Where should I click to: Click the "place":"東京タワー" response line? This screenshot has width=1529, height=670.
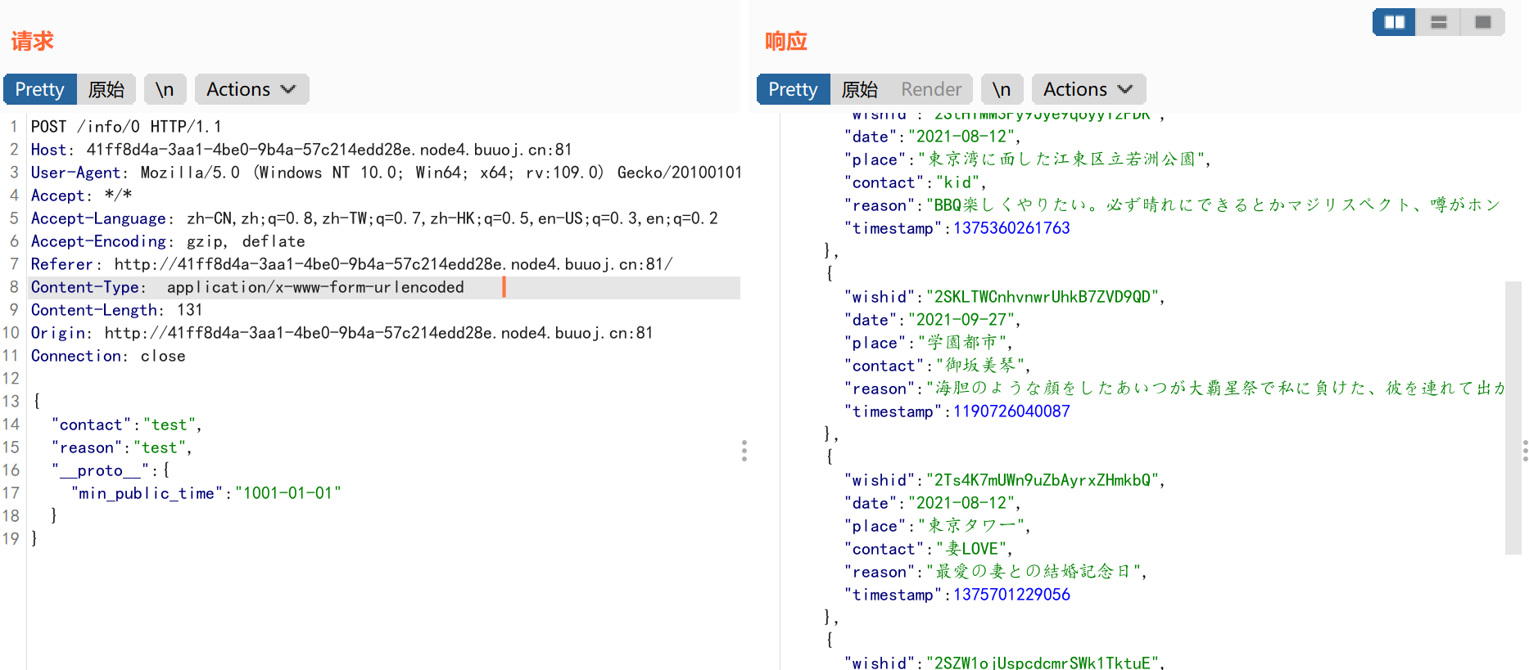click(938, 526)
